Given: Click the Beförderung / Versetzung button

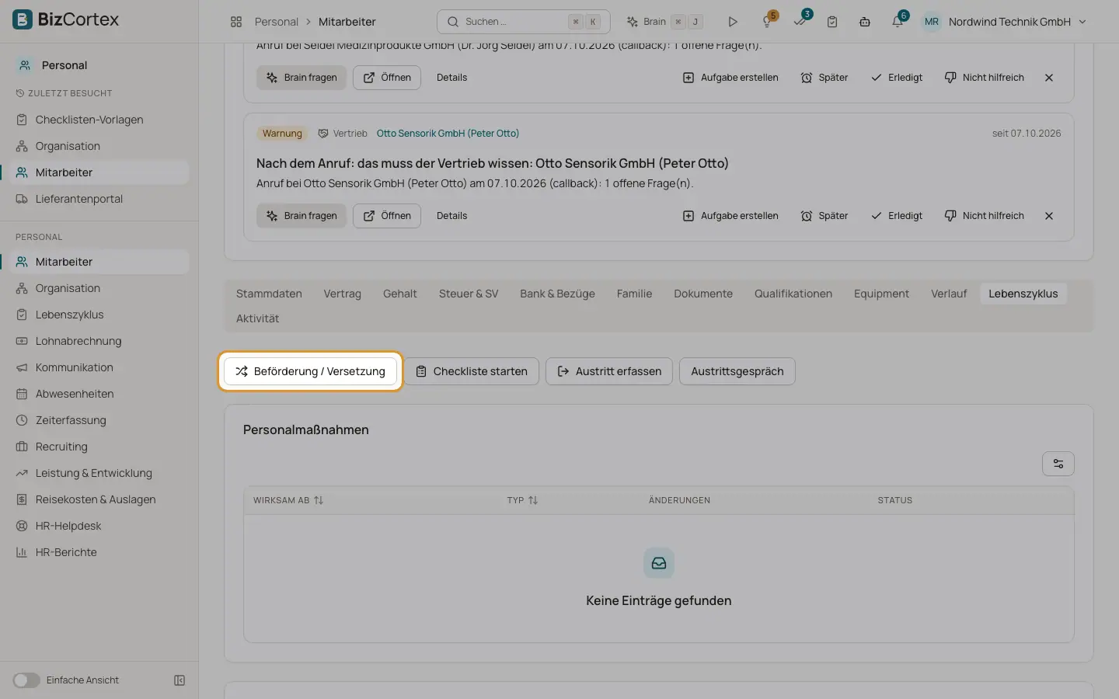Looking at the screenshot, I should pyautogui.click(x=311, y=371).
